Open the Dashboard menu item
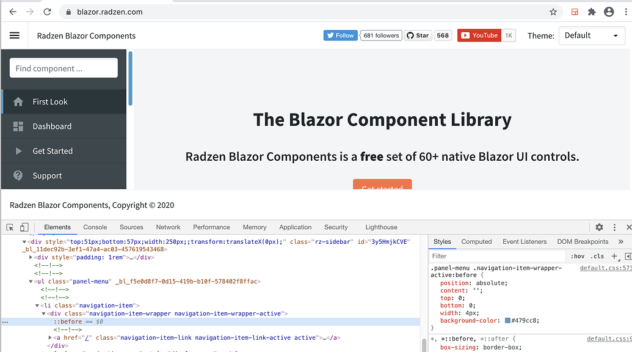632x352 pixels. click(65, 127)
